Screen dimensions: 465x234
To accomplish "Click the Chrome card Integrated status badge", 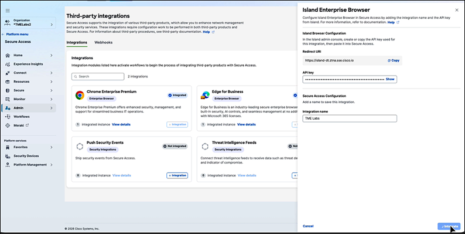I will (177, 96).
